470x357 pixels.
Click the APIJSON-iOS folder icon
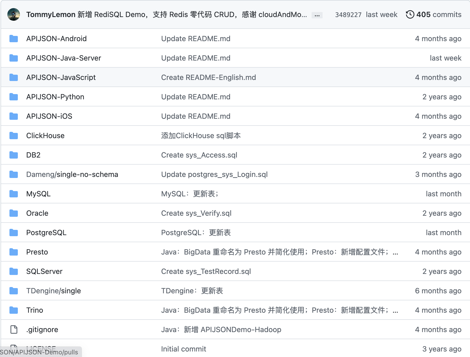(x=14, y=116)
